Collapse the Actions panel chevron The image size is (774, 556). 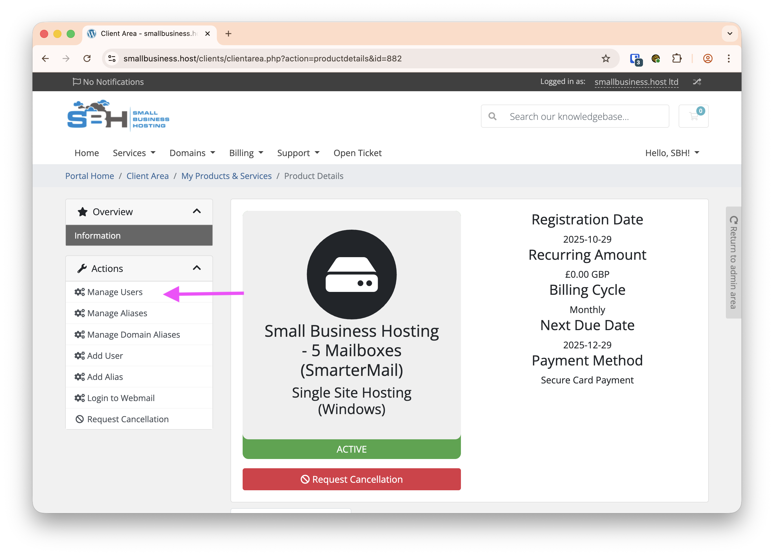(197, 268)
